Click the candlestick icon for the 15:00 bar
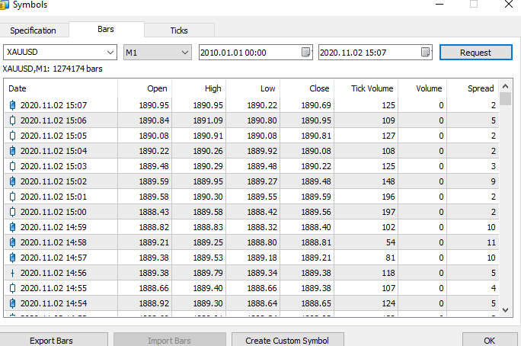Viewport: 521px width, 346px height. click(x=12, y=212)
